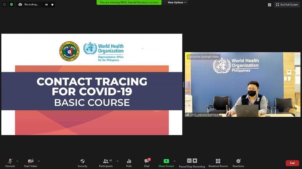Click the shared slide title area

click(92, 92)
